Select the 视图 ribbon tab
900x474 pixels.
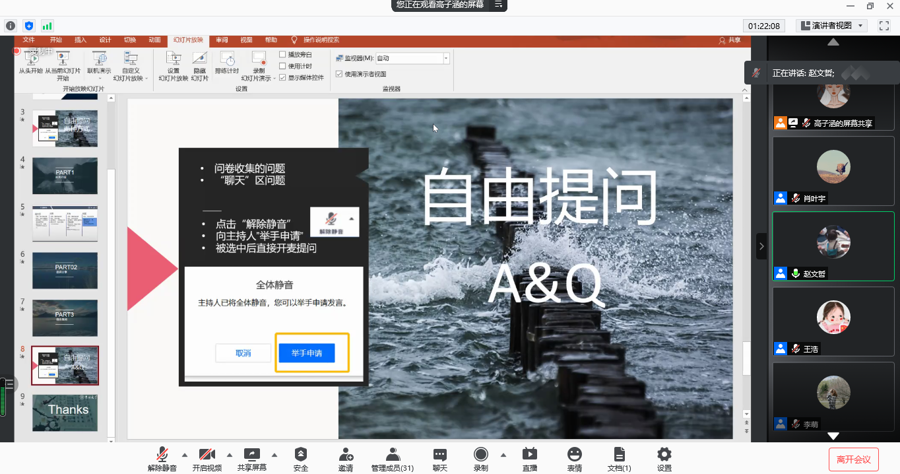coord(246,40)
